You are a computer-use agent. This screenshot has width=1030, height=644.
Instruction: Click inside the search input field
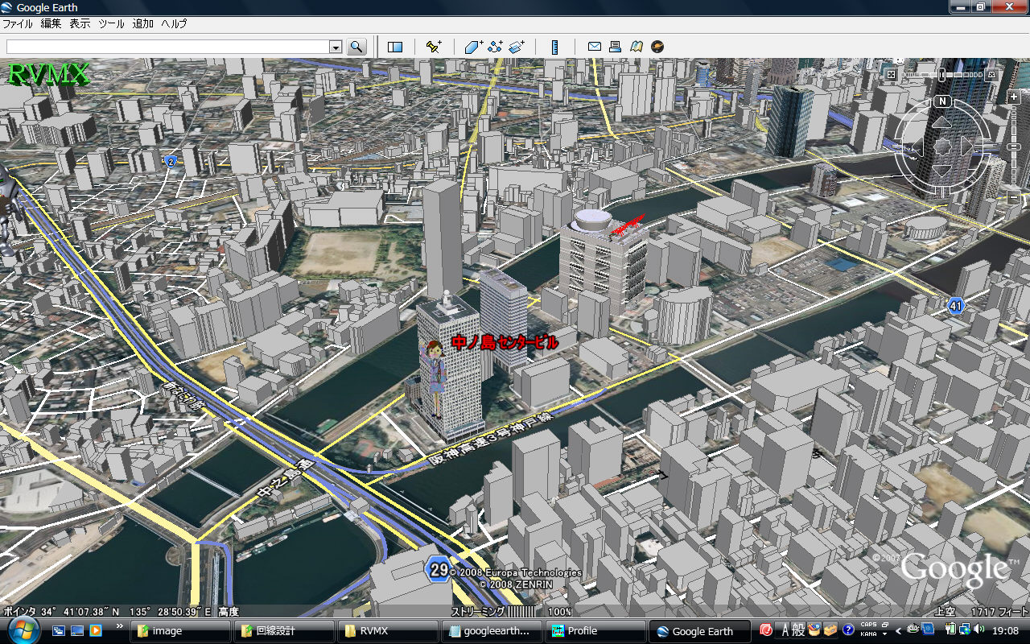click(167, 47)
